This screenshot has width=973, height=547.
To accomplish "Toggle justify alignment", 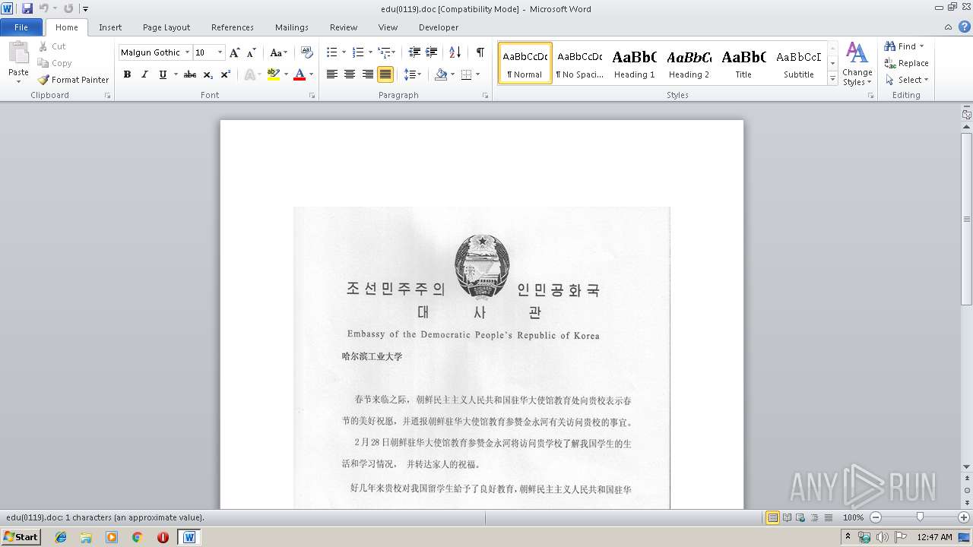I will pos(385,74).
